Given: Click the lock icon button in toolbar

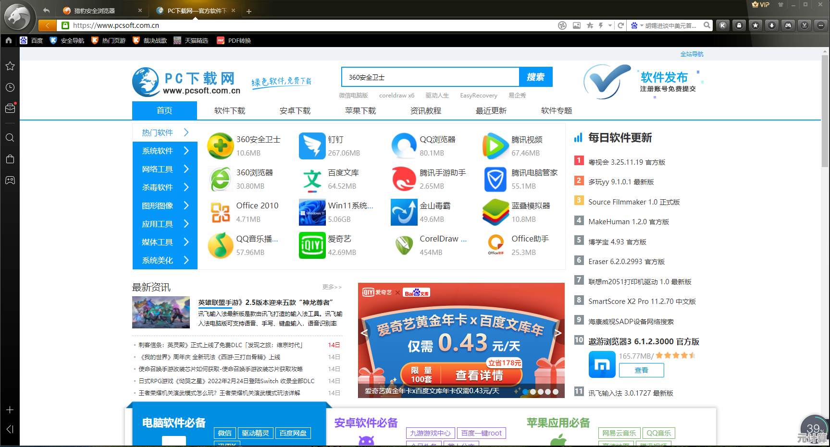Looking at the screenshot, I should point(739,25).
